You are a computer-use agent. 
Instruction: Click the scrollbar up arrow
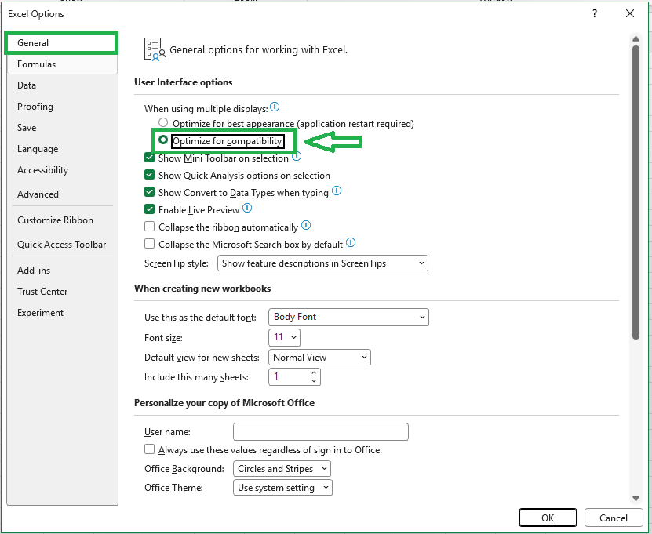coord(636,38)
